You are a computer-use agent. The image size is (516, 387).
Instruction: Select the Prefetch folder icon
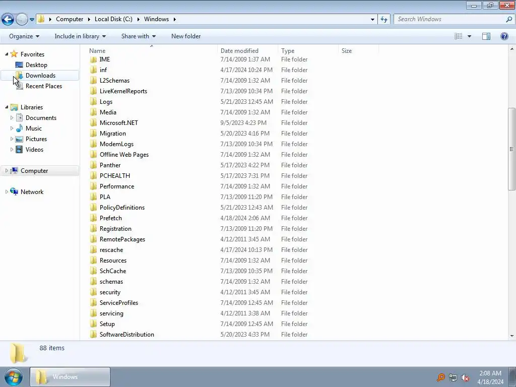point(93,218)
